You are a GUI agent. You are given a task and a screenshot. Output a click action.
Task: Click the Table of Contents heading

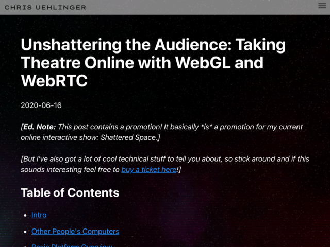70,192
